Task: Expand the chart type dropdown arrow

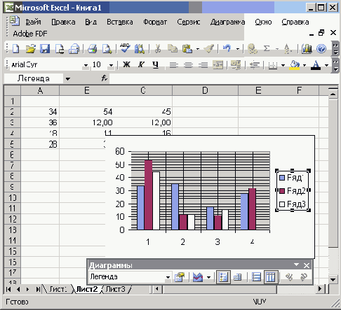Action: point(208,277)
